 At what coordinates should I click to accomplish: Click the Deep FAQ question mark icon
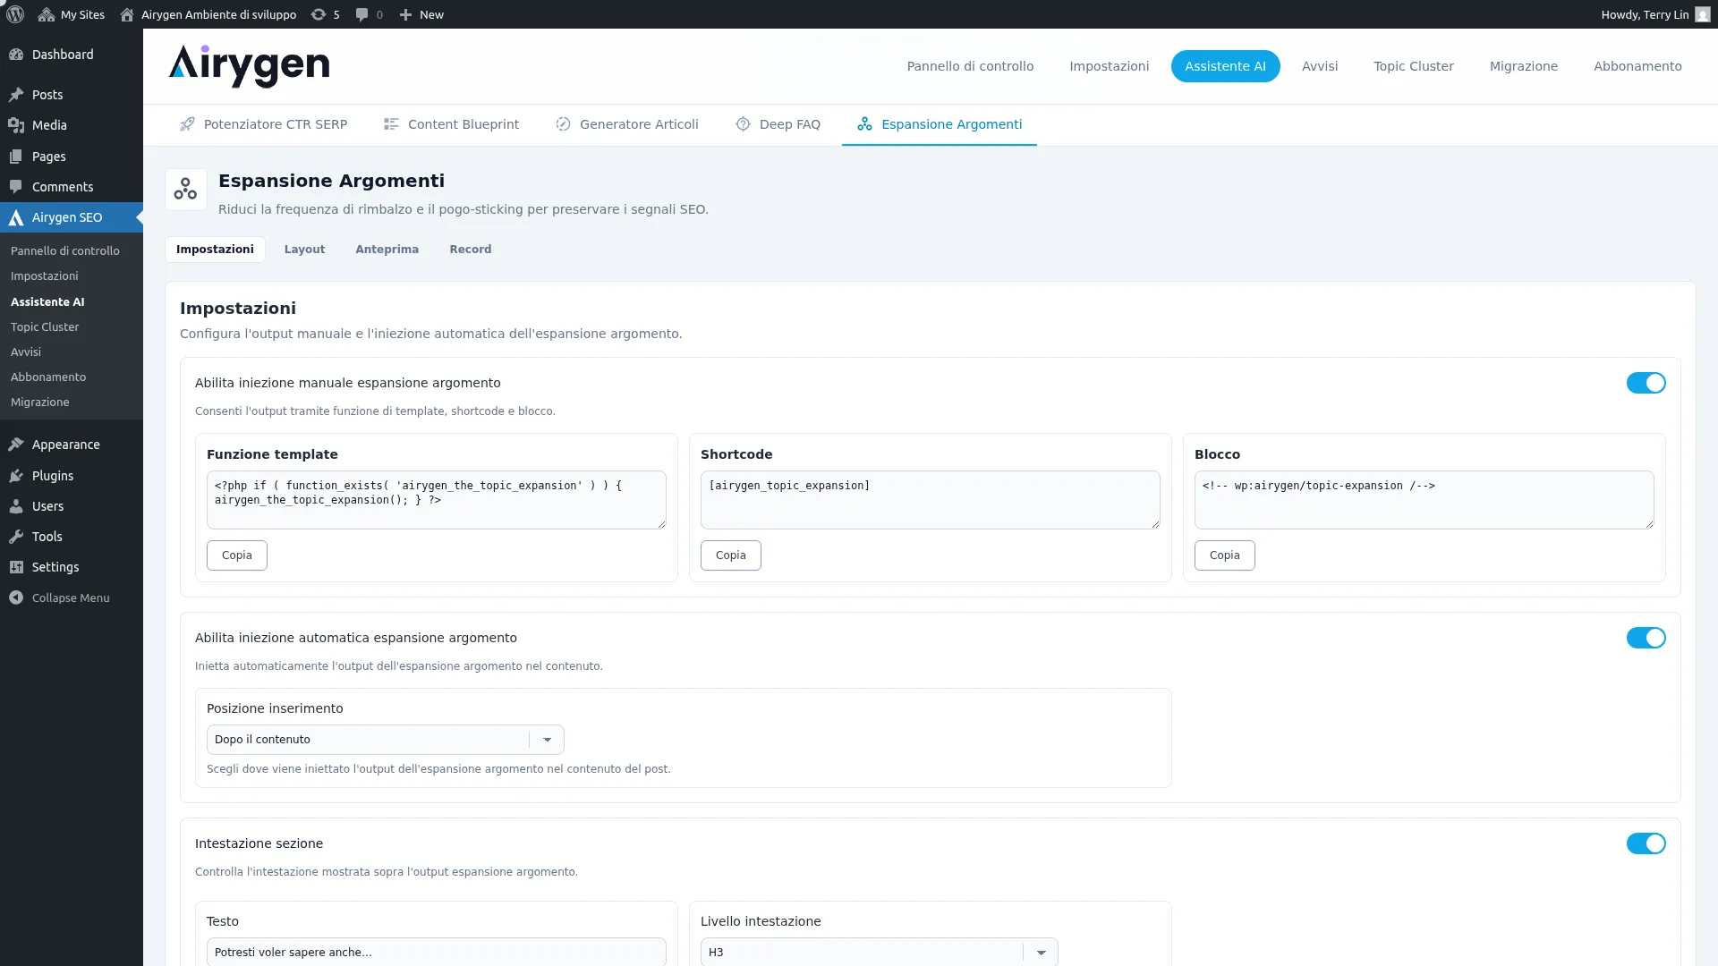coord(743,124)
